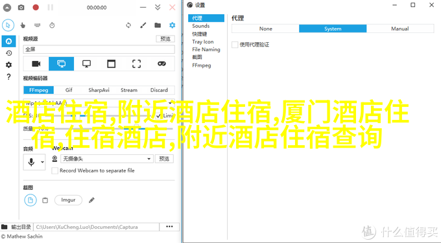Enable the 使用代理验证 checkbox
The width and height of the screenshot is (441, 243).
click(x=235, y=45)
